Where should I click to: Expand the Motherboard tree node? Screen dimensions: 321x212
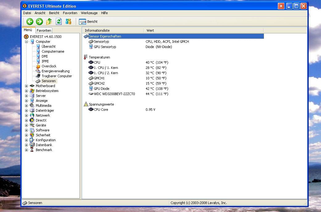[27, 86]
